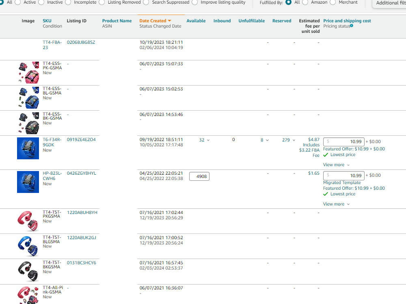Open listing ID 0919ZE4EZO4

(x=81, y=139)
